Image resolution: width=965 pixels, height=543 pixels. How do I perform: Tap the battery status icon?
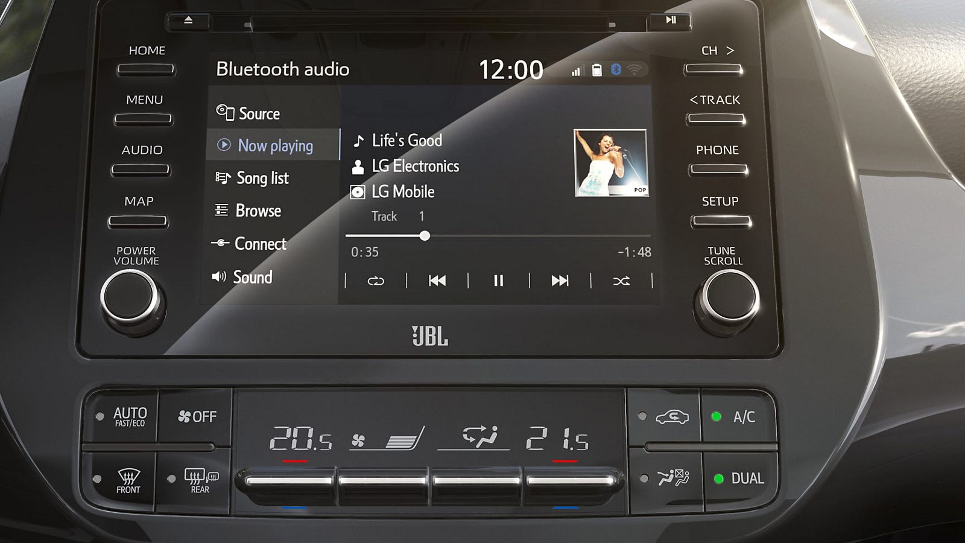[596, 70]
